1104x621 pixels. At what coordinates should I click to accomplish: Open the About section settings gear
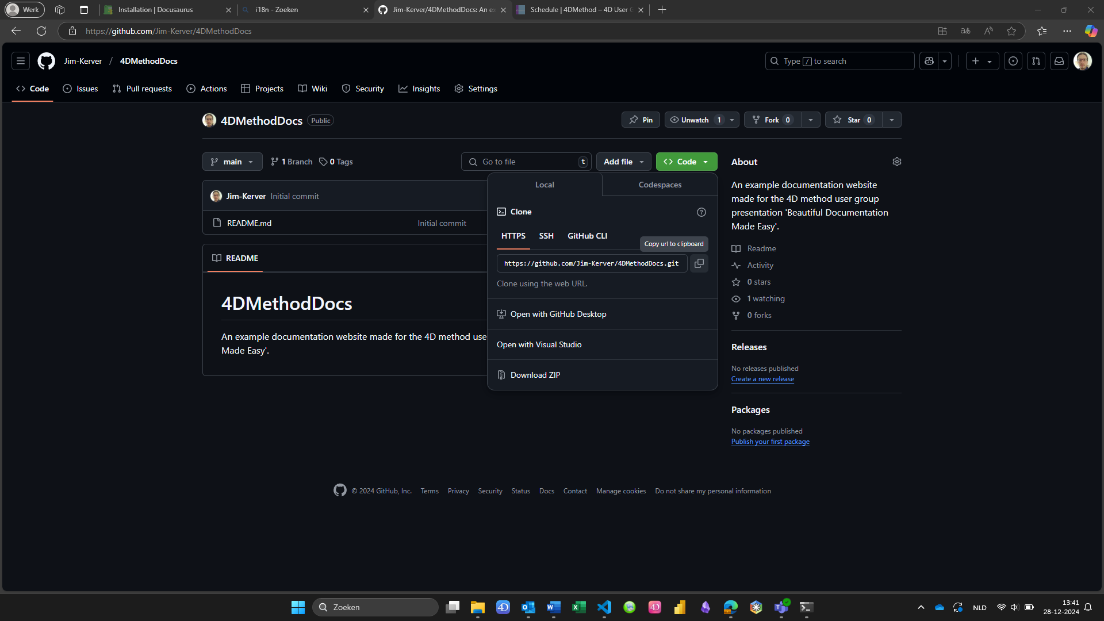pos(896,162)
